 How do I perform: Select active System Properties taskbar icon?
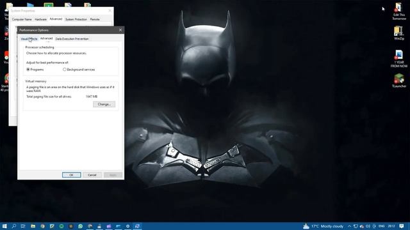(x=137, y=226)
